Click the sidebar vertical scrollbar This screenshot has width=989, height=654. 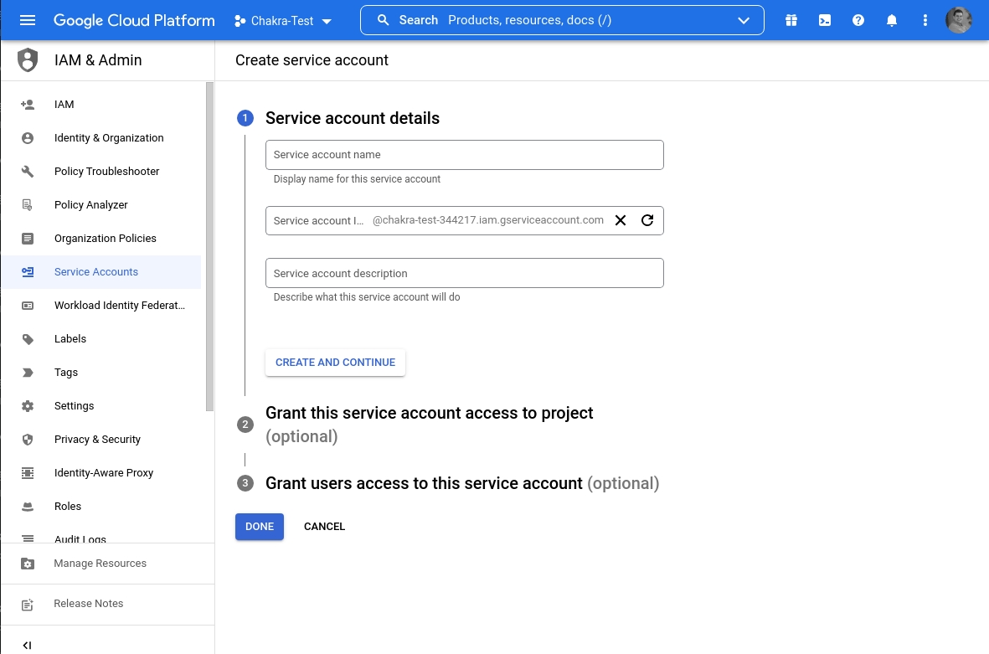point(209,247)
